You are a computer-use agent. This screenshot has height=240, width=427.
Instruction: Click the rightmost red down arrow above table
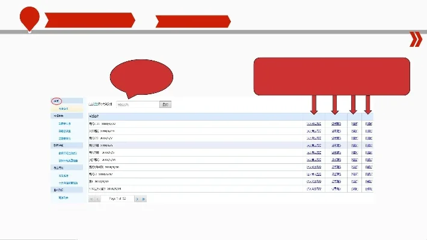[x=367, y=104]
